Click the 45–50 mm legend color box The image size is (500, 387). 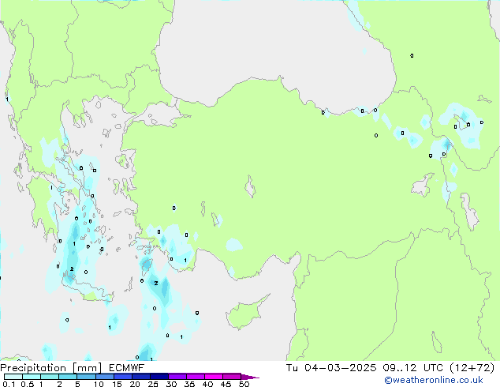click(232, 377)
